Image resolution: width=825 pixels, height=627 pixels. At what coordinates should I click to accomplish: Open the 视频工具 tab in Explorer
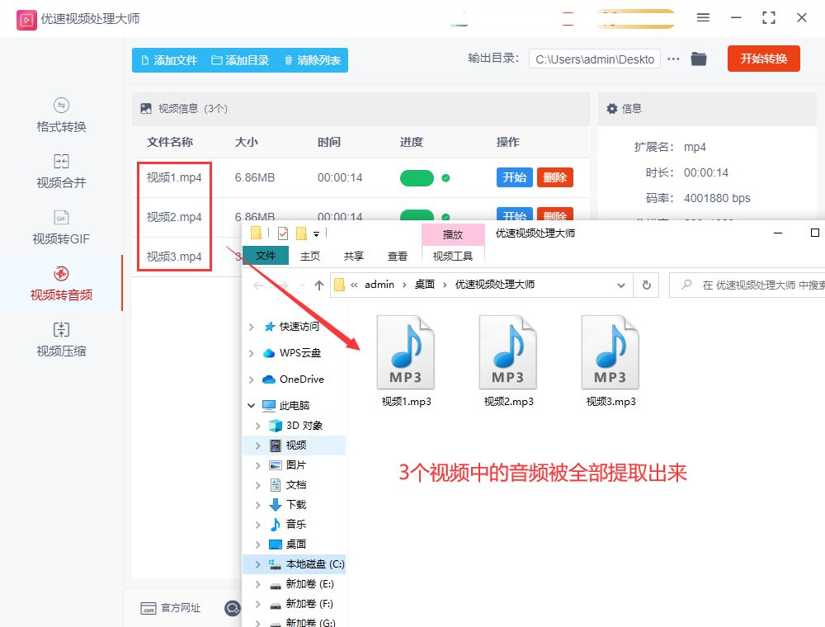tap(452, 257)
